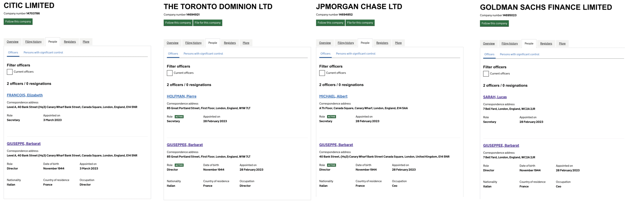Click appointed date '3 March 2023' for FRANCOIS

[x=52, y=120]
